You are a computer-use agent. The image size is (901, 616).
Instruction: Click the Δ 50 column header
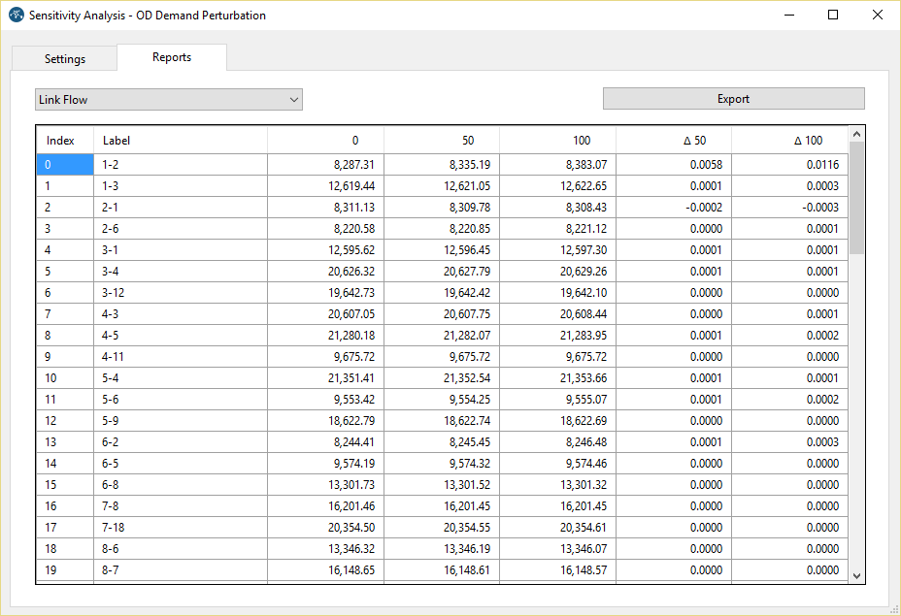674,141
